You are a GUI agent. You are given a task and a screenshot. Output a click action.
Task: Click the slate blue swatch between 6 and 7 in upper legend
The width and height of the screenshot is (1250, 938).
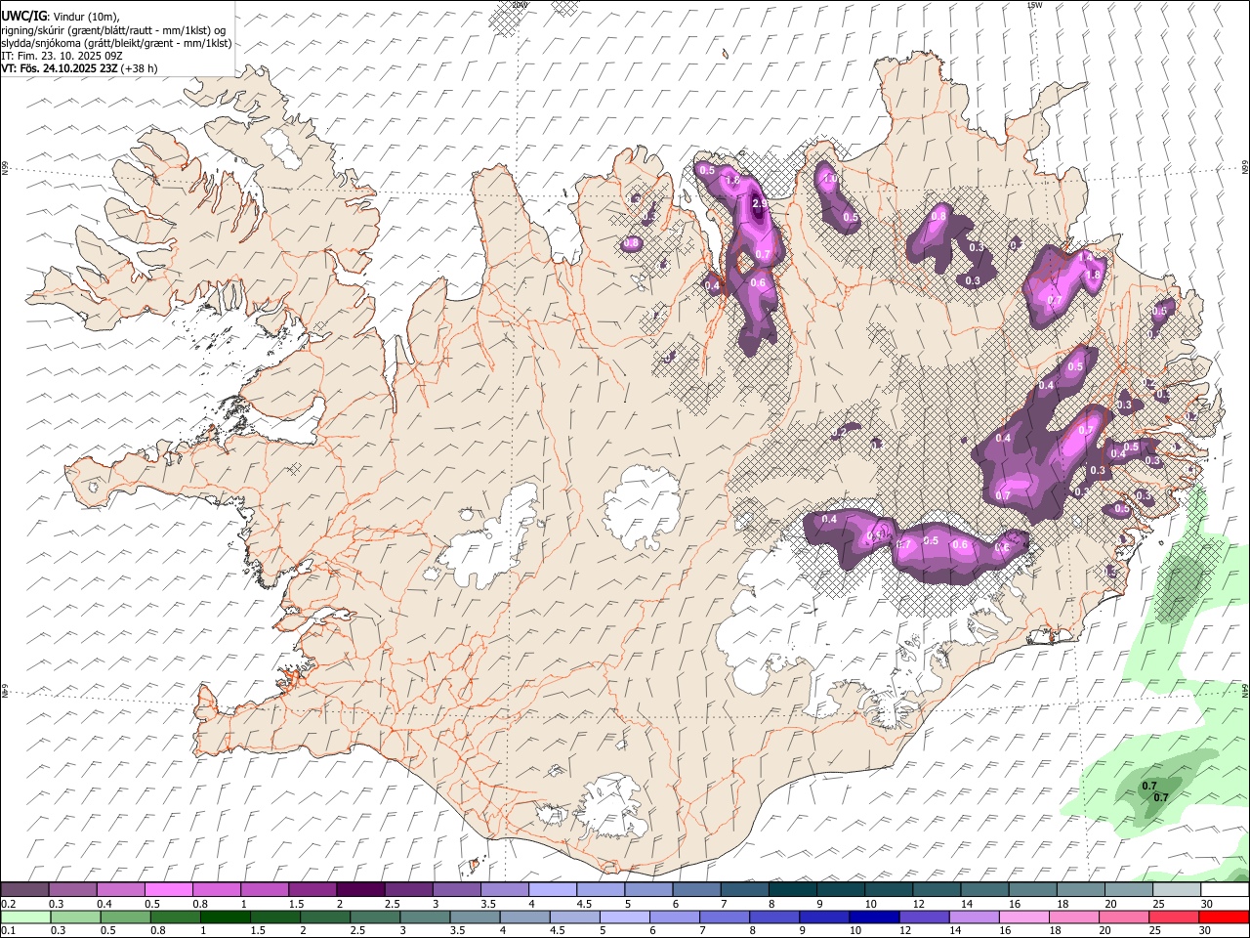point(696,889)
